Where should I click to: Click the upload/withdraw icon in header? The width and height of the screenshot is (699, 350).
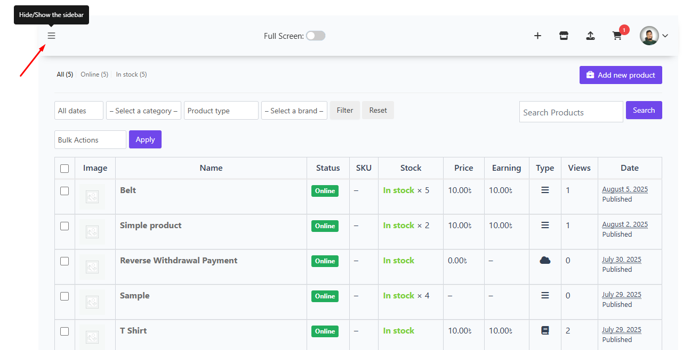coord(590,36)
